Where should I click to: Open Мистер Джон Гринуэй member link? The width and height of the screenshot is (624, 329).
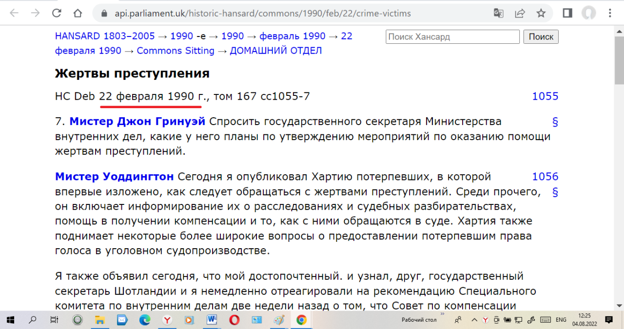tap(137, 121)
